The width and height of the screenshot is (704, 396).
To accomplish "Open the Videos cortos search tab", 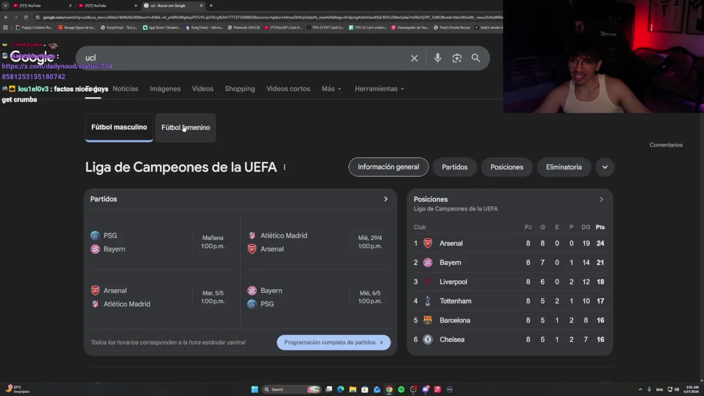I will (x=288, y=89).
